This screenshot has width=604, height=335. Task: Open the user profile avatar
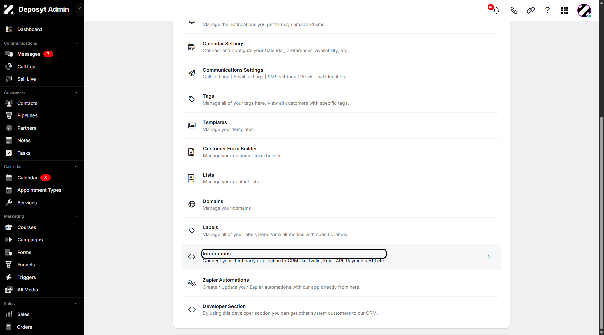tap(584, 10)
